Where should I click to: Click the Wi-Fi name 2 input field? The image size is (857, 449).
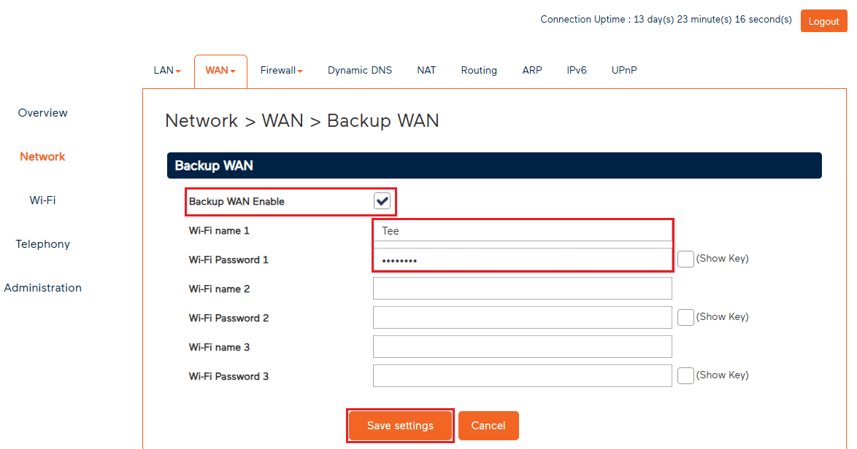[522, 288]
